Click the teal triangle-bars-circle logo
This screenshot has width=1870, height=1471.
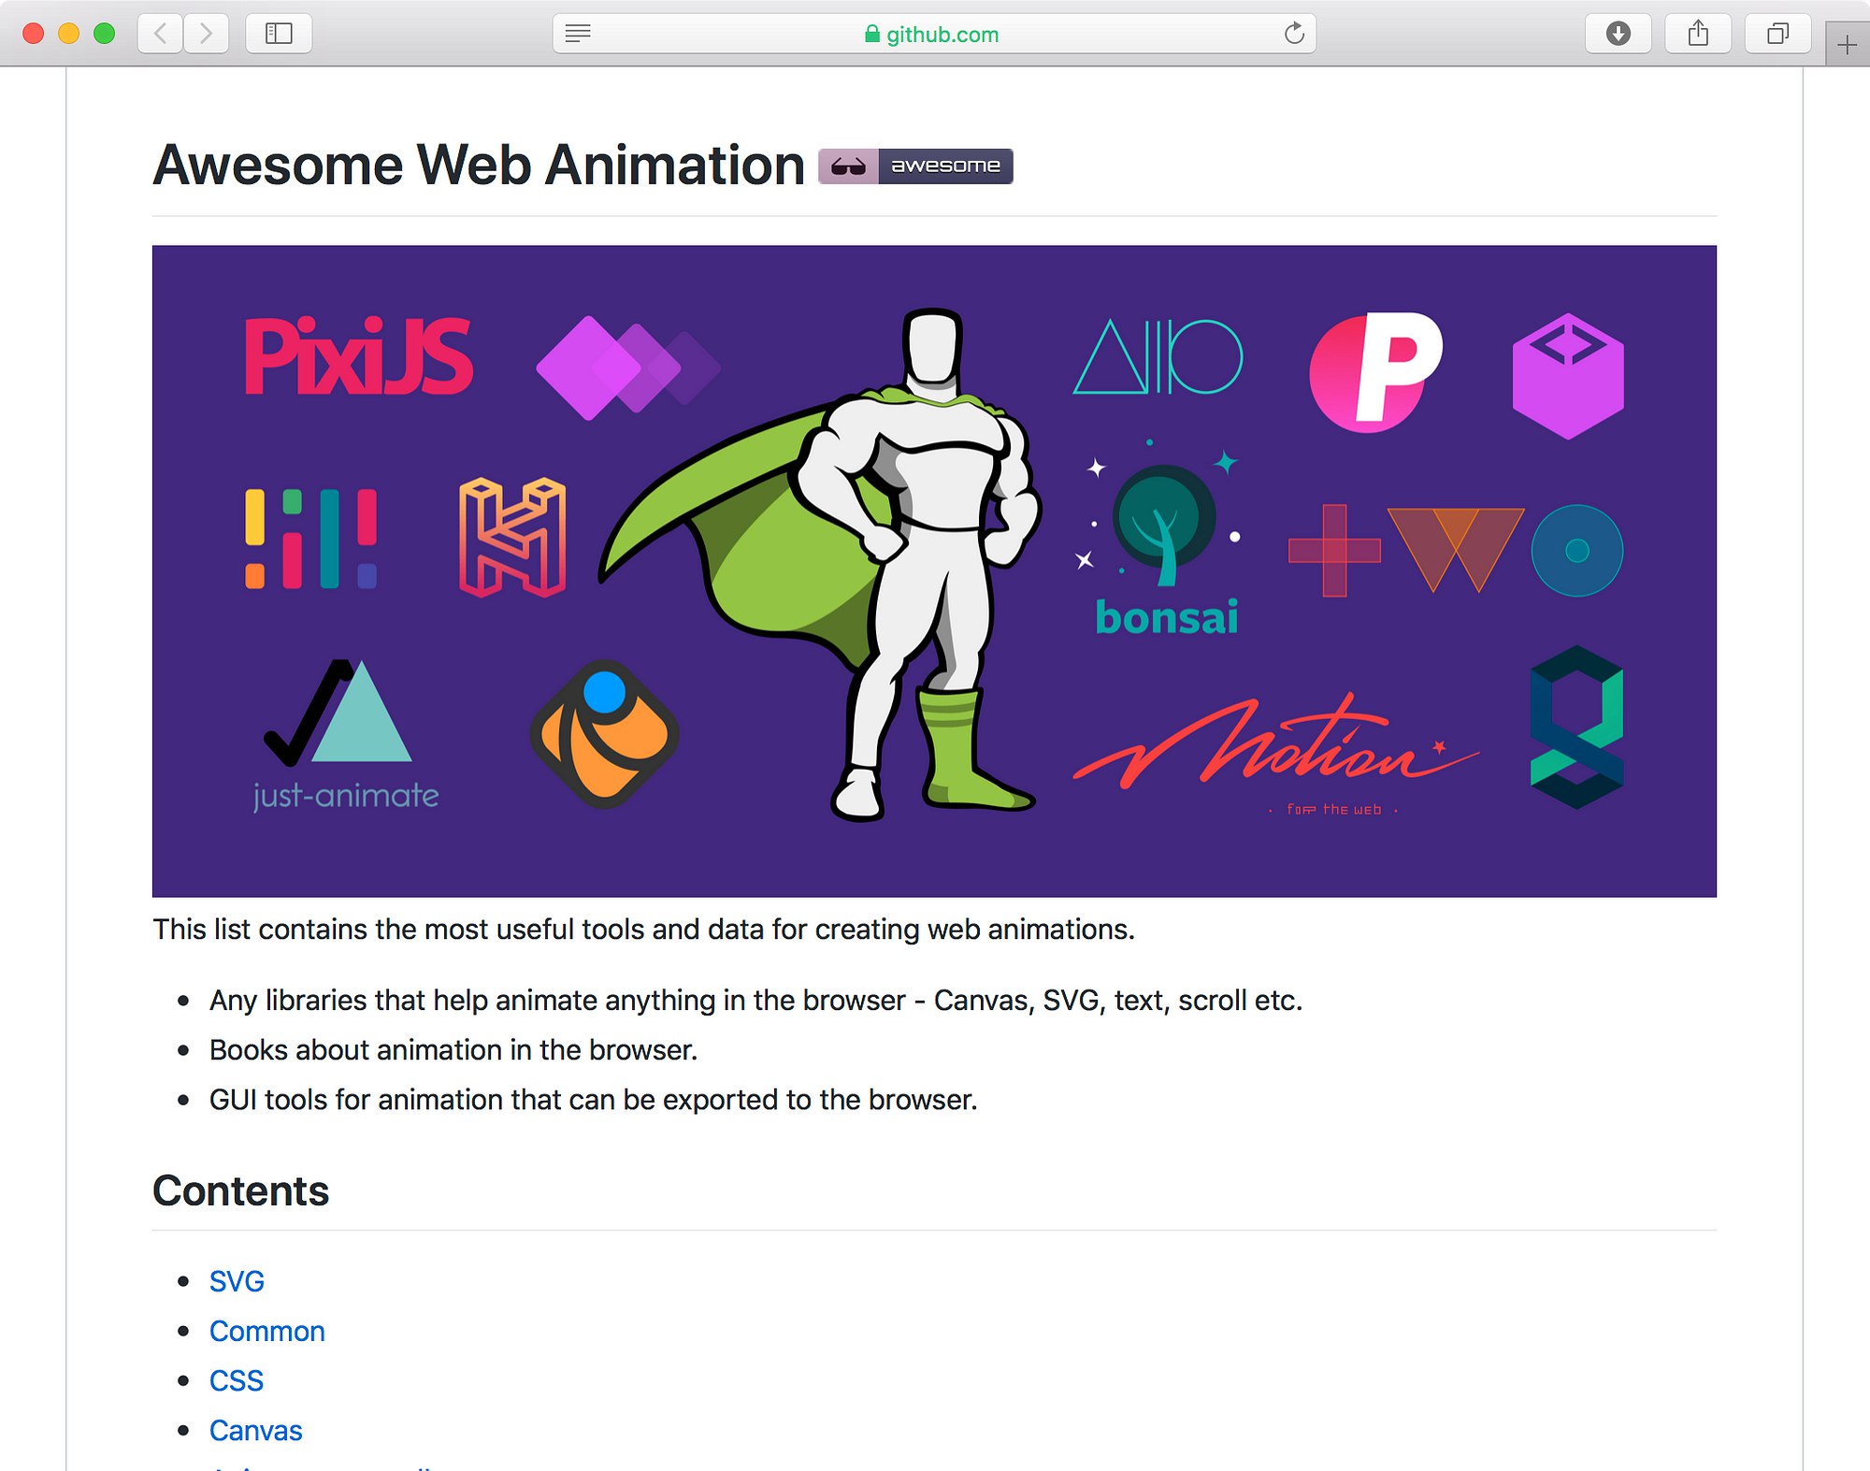click(x=1158, y=356)
